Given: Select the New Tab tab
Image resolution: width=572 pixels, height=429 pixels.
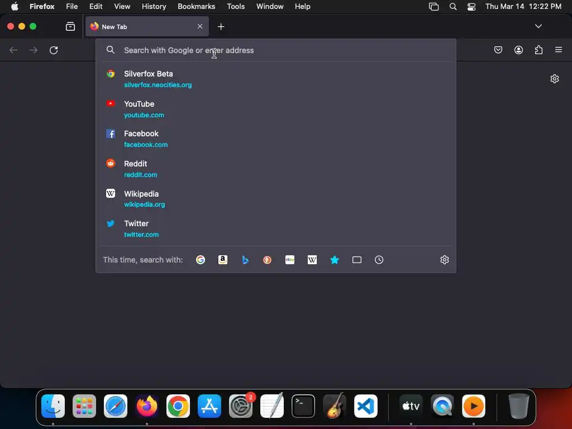Looking at the screenshot, I should (x=147, y=27).
